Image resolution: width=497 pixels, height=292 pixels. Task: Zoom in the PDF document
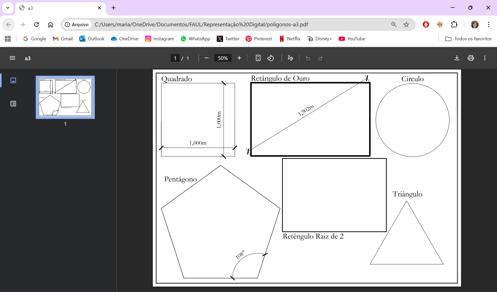click(239, 58)
